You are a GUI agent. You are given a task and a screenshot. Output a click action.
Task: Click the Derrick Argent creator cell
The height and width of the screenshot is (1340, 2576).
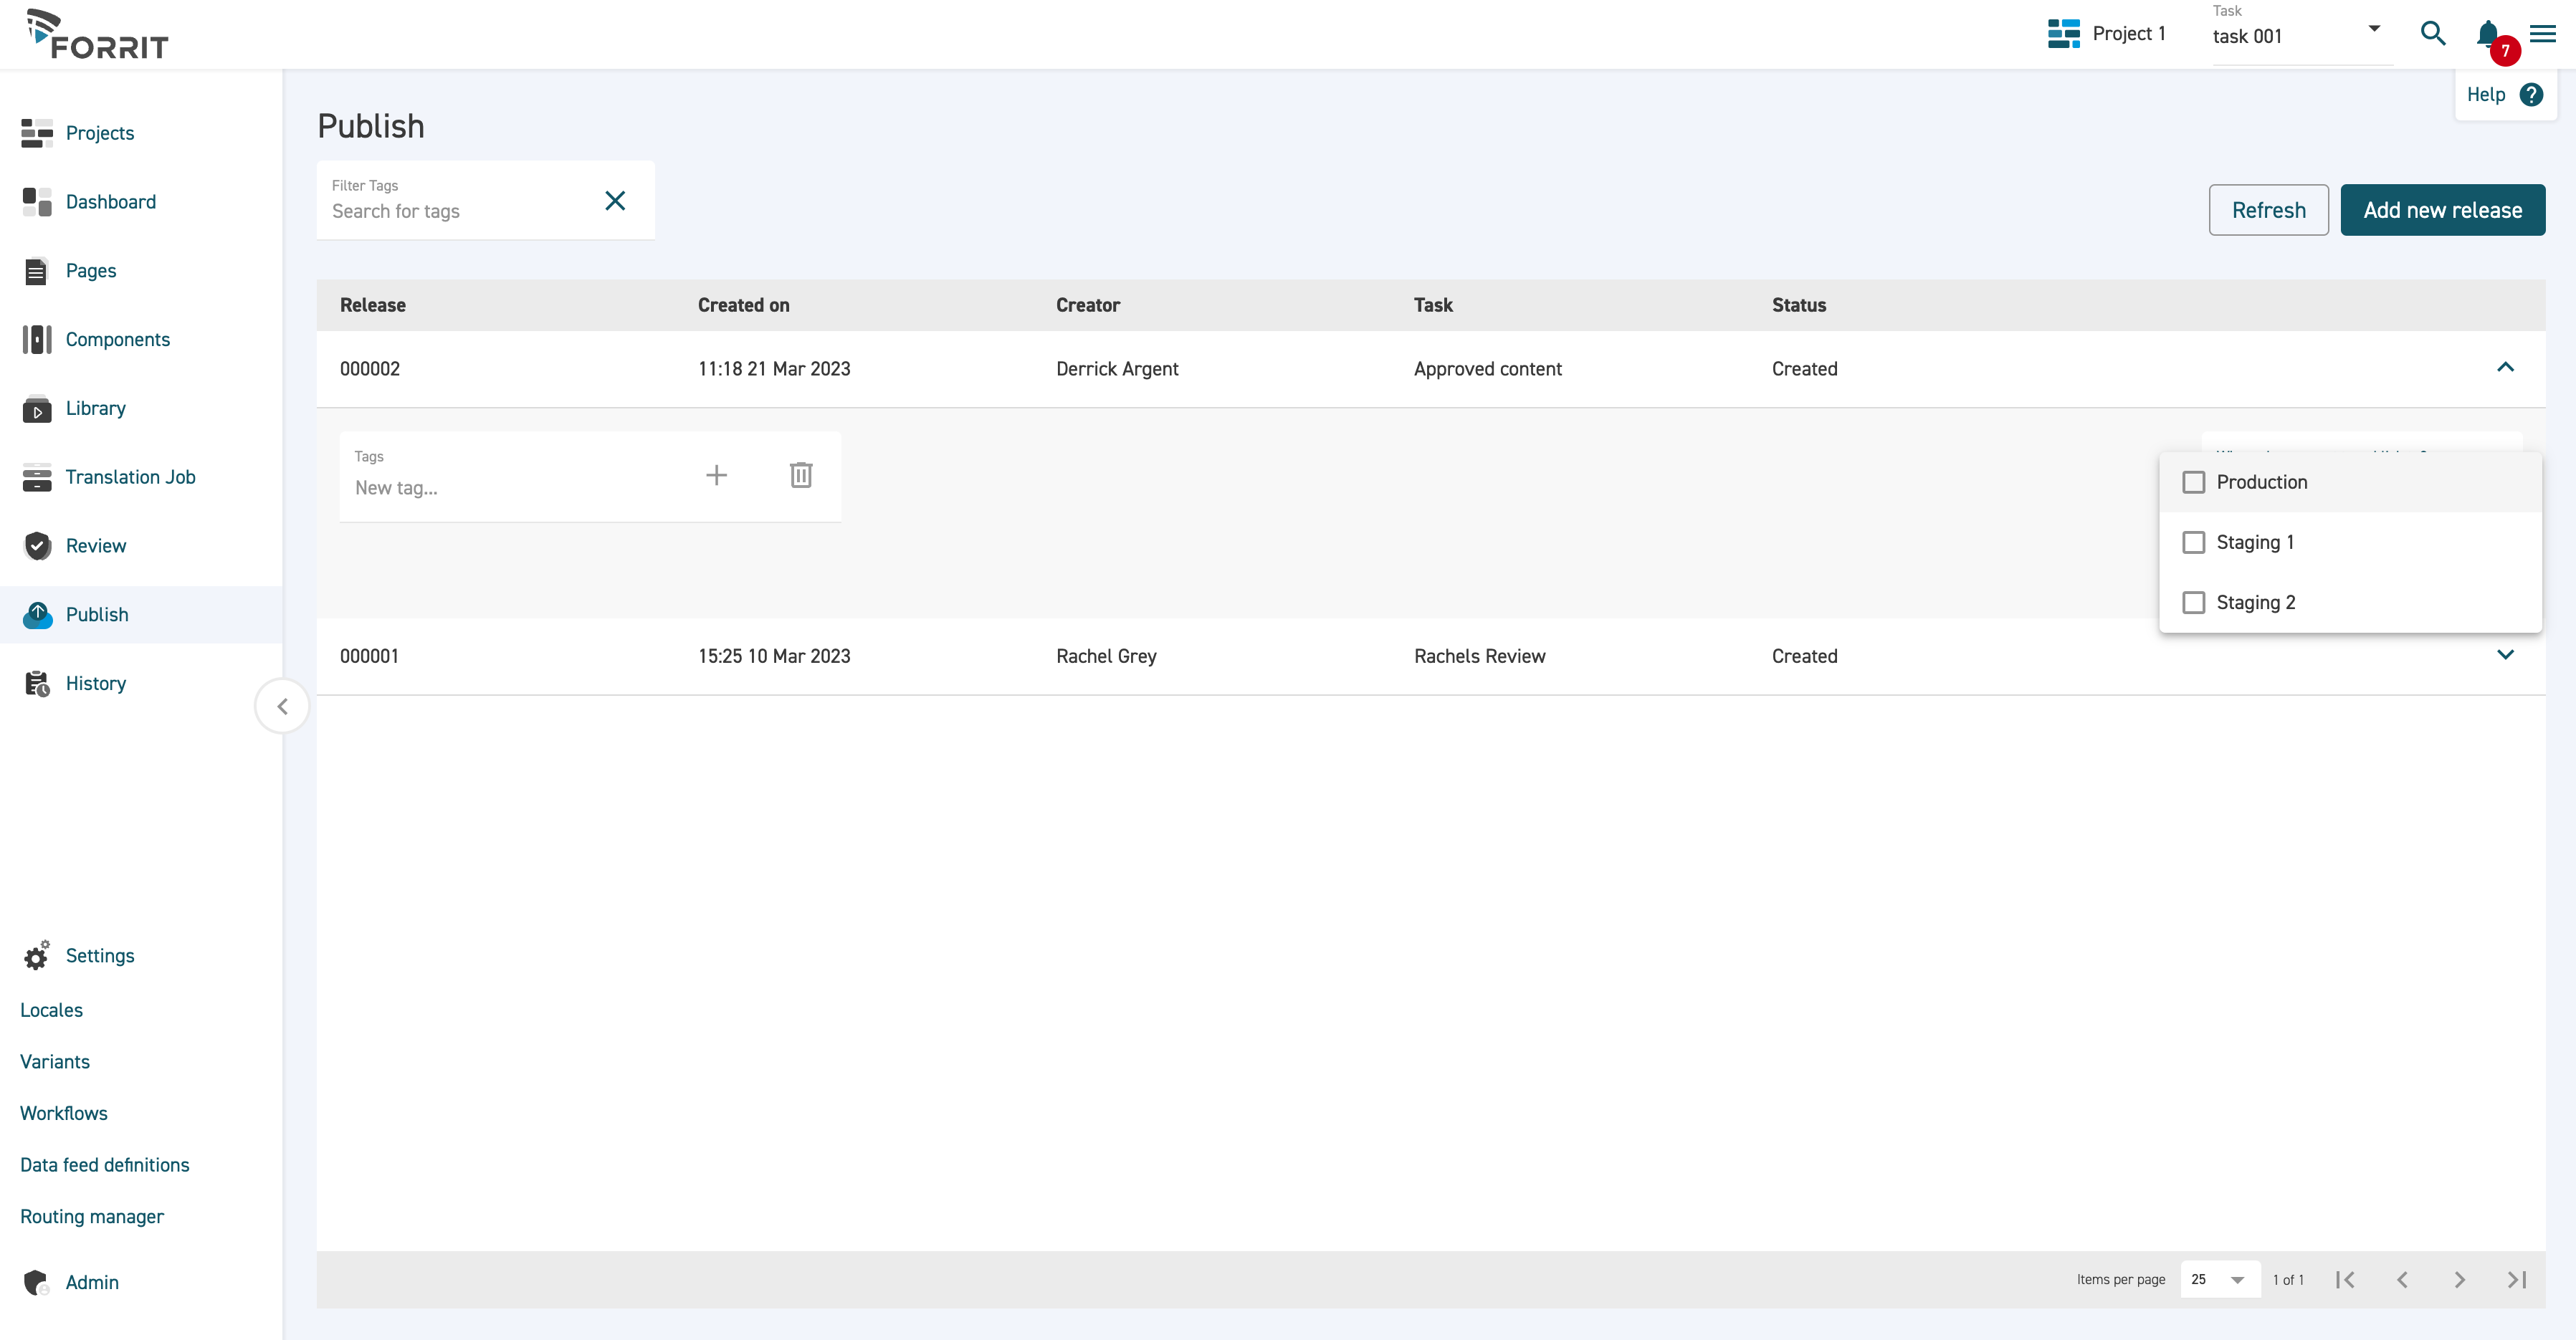tap(1117, 369)
